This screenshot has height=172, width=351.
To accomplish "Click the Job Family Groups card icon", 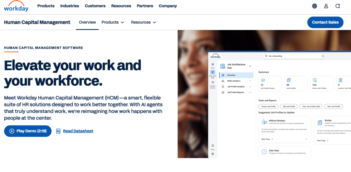I will [263, 80].
